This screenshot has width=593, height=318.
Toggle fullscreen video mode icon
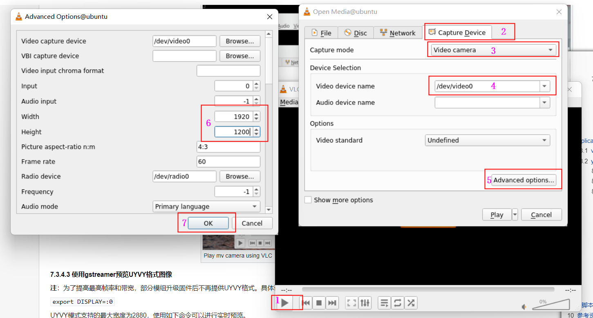[x=351, y=303]
